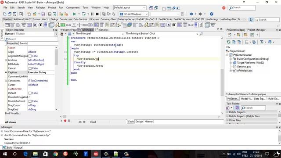The image size is (281, 158).
Task: Toggle the Cancel property checkbox
Action: tap(30, 68)
